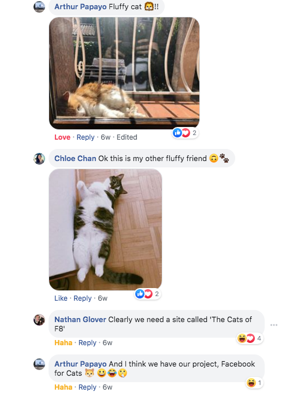Open reactions on Chloe Chan's cat photo
This screenshot has height=396, width=282.
148,294
